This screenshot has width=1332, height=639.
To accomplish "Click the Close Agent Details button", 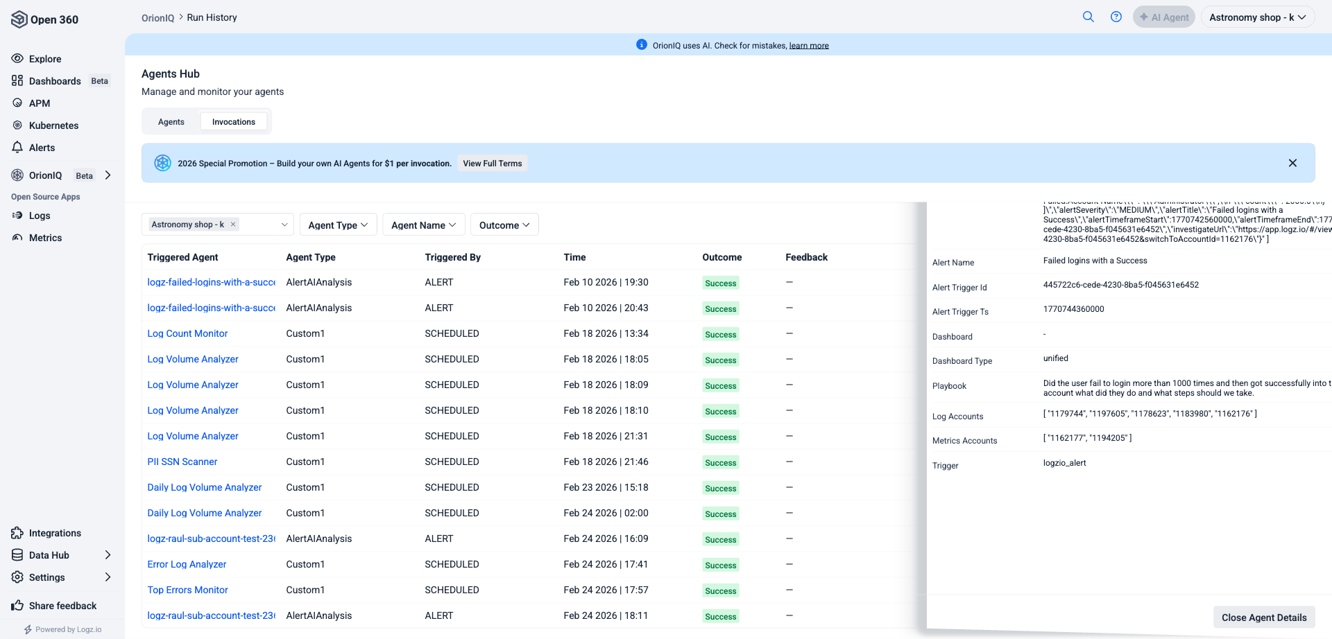I will (x=1263, y=618).
